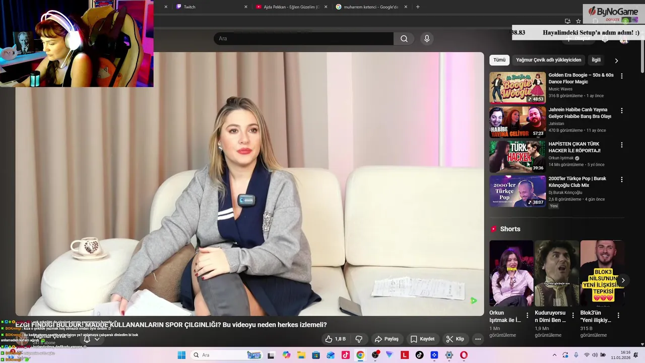Open options for 'Orkun Işıtmak ile' Short
Viewport: 645px width, 363px height.
[x=528, y=316]
